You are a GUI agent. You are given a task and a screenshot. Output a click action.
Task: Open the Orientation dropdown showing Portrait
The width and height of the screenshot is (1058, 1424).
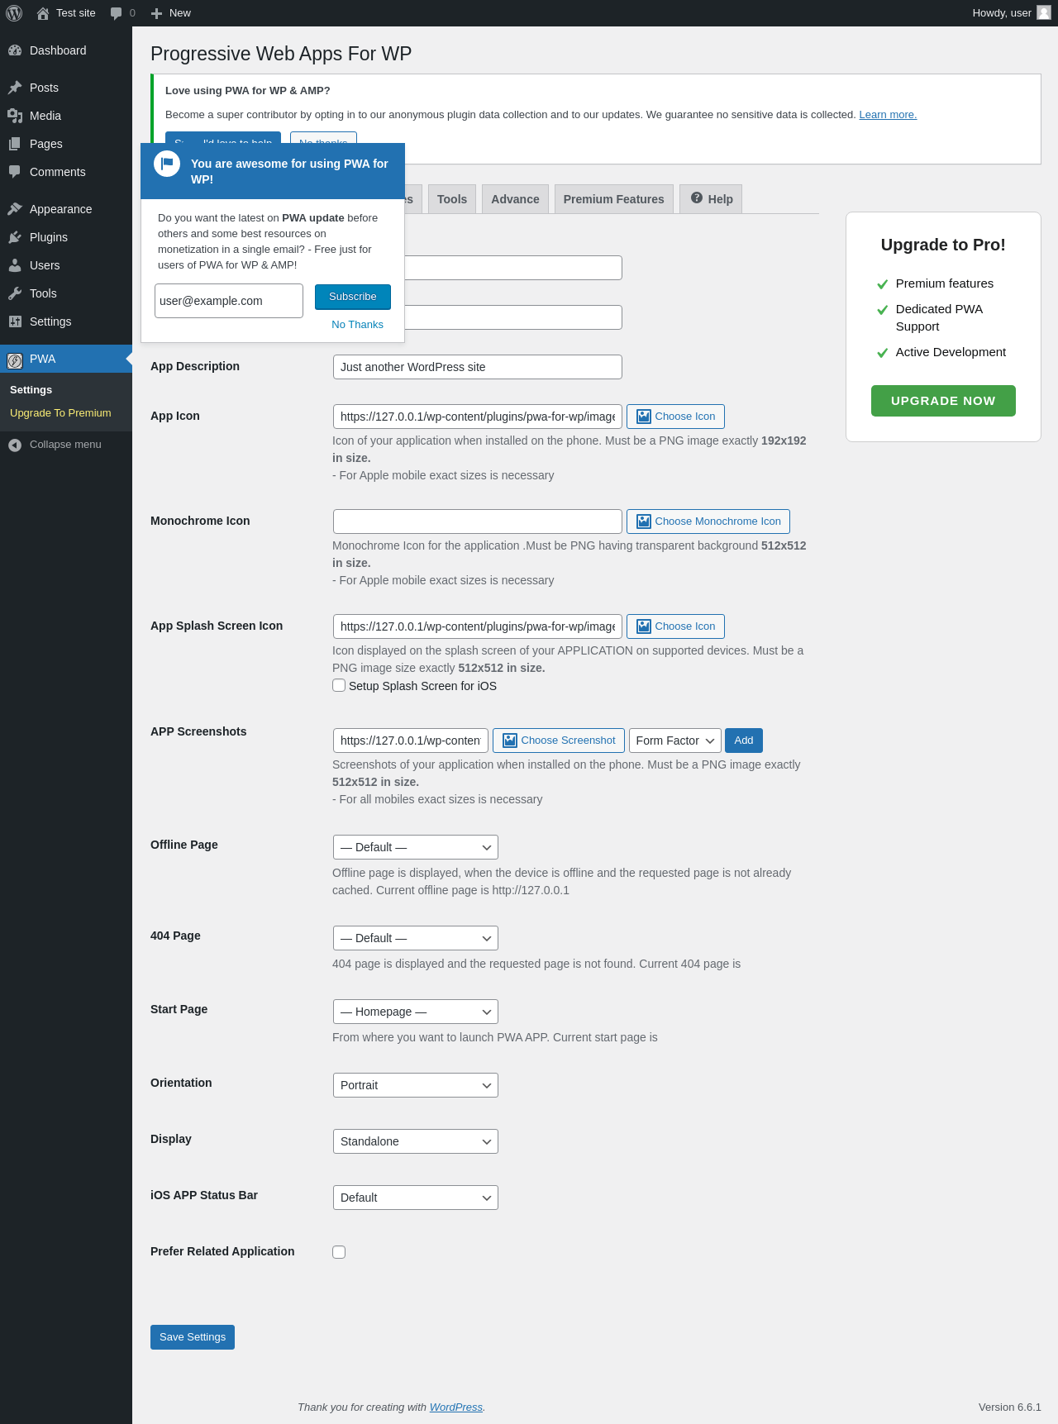416,1085
